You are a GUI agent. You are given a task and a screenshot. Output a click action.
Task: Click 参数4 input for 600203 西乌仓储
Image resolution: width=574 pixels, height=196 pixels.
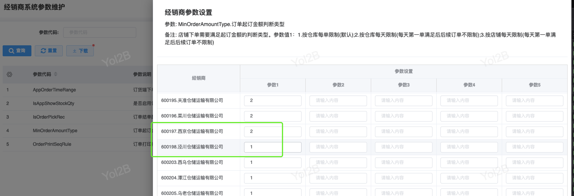469,162
